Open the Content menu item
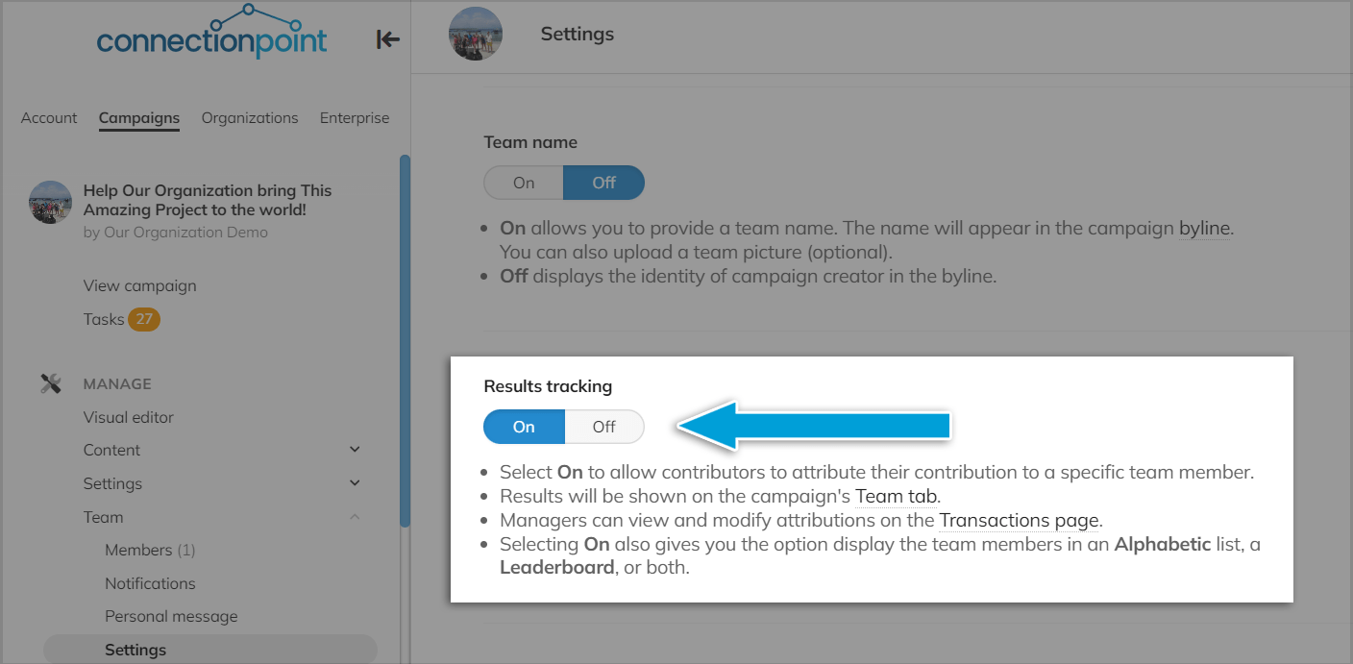This screenshot has width=1353, height=664. [112, 450]
